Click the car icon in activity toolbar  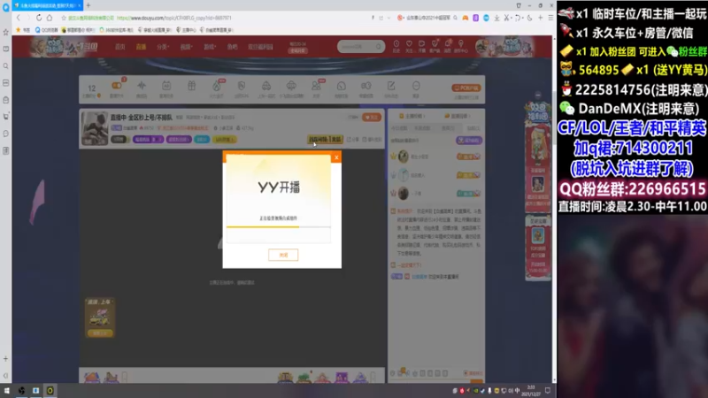coord(266,88)
